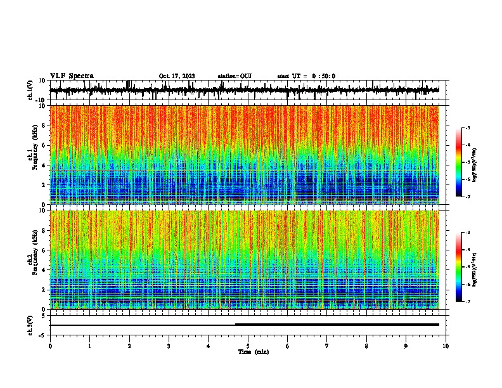Screen dimensions: 502x388
Task: Click the ch.2 spectrogram panel
Action: coord(245,260)
